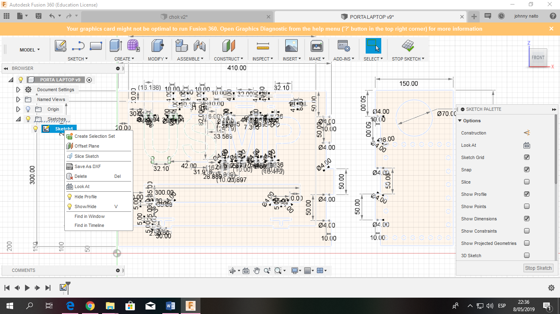The image size is (560, 314).
Task: Open the johnny naito account menu
Action: [x=526, y=16]
